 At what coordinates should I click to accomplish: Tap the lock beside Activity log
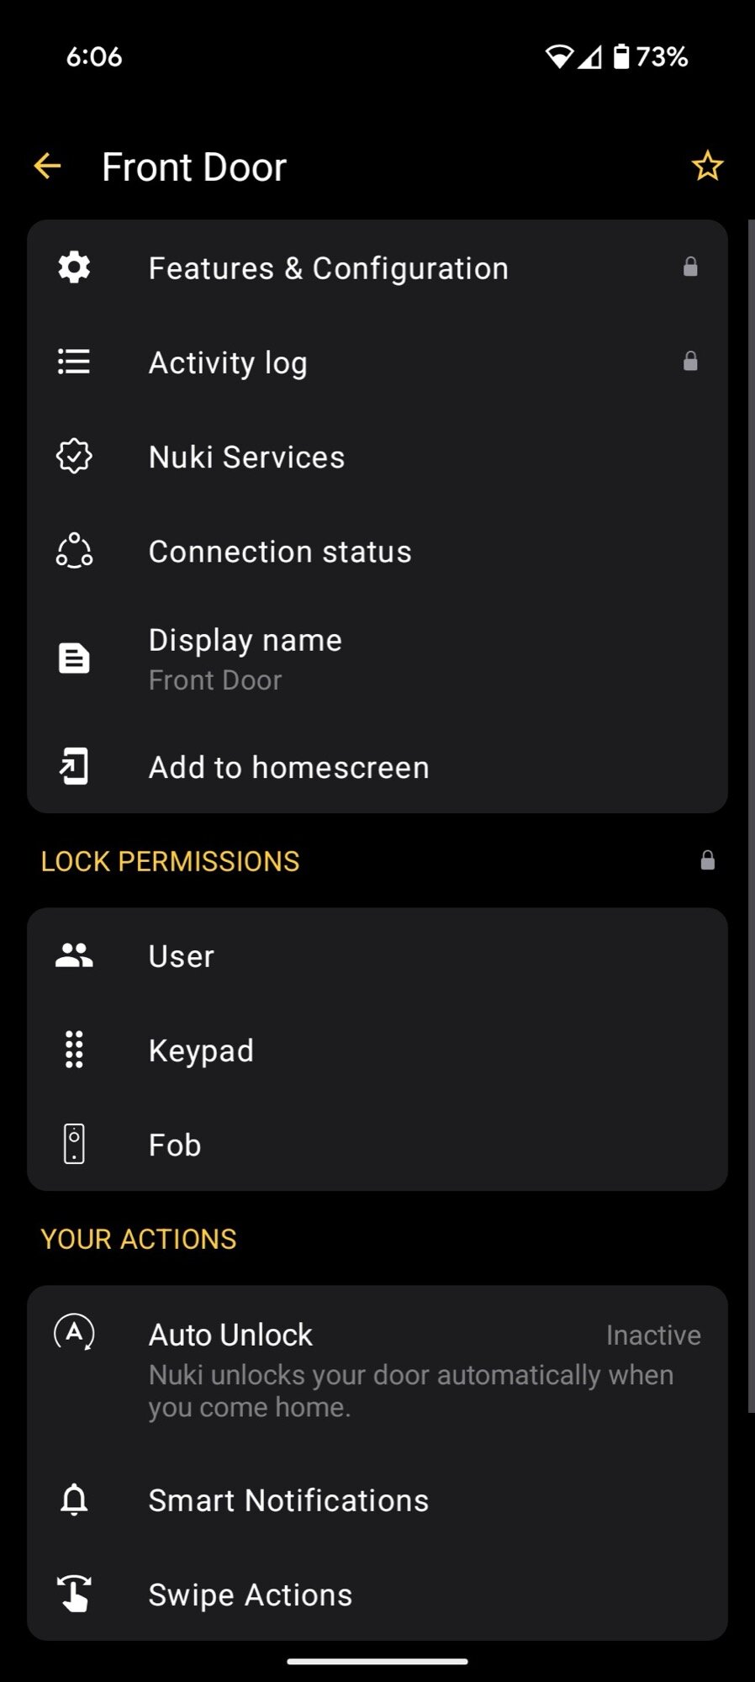pyautogui.click(x=690, y=362)
